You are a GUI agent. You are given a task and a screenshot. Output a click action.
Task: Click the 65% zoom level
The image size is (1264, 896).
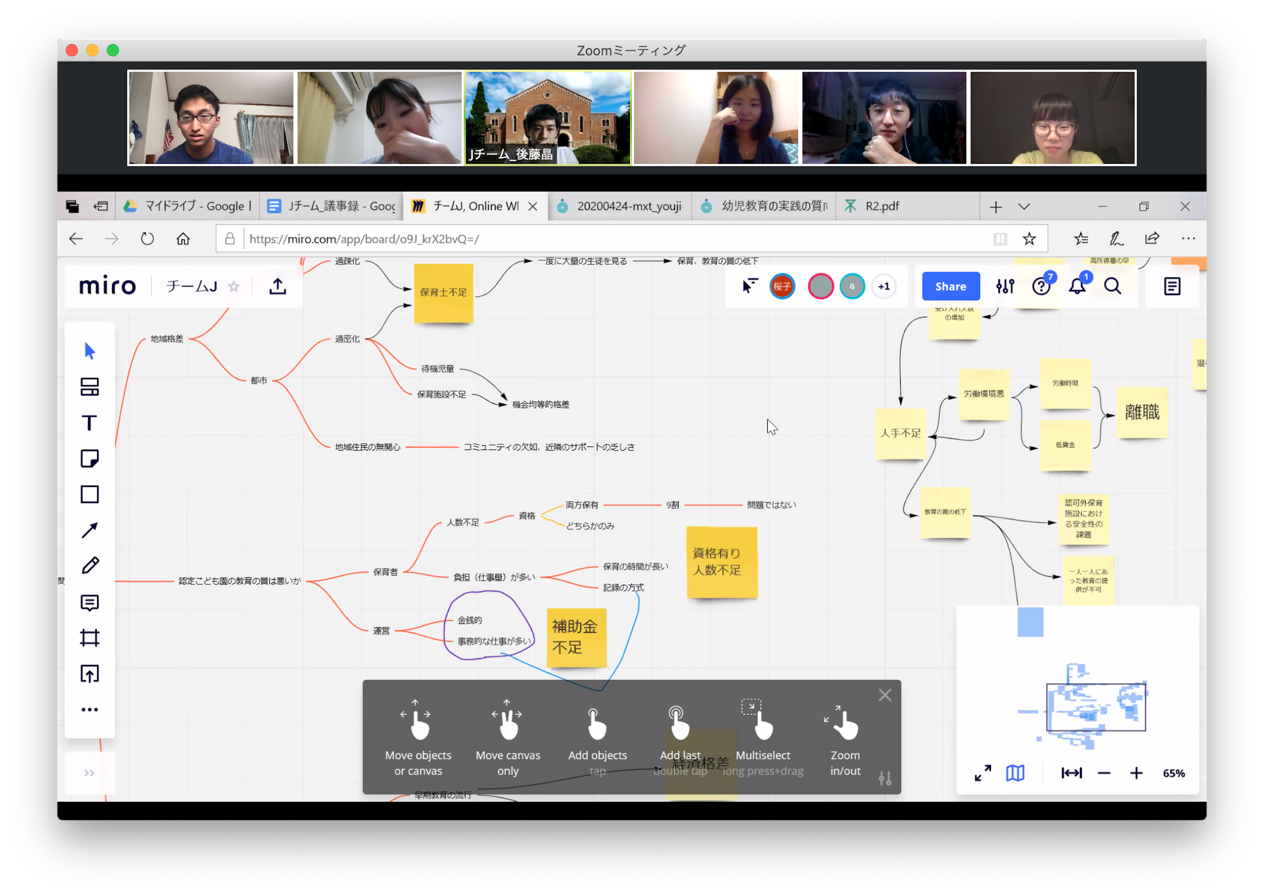click(1174, 774)
